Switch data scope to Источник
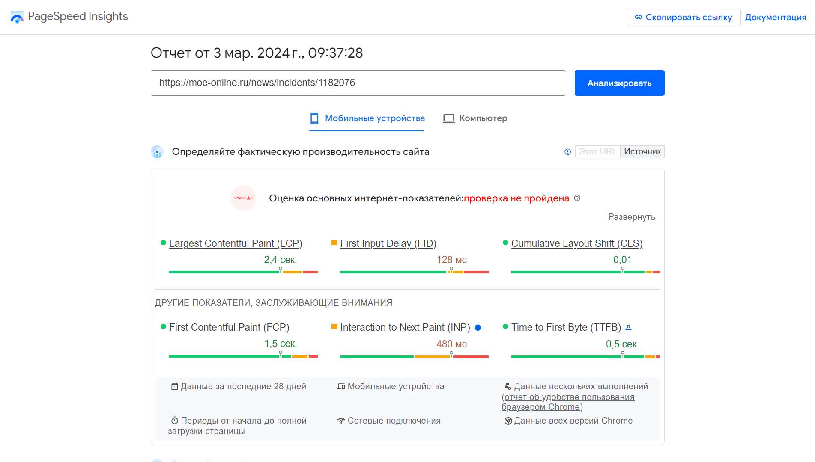This screenshot has width=815, height=462. (x=642, y=152)
